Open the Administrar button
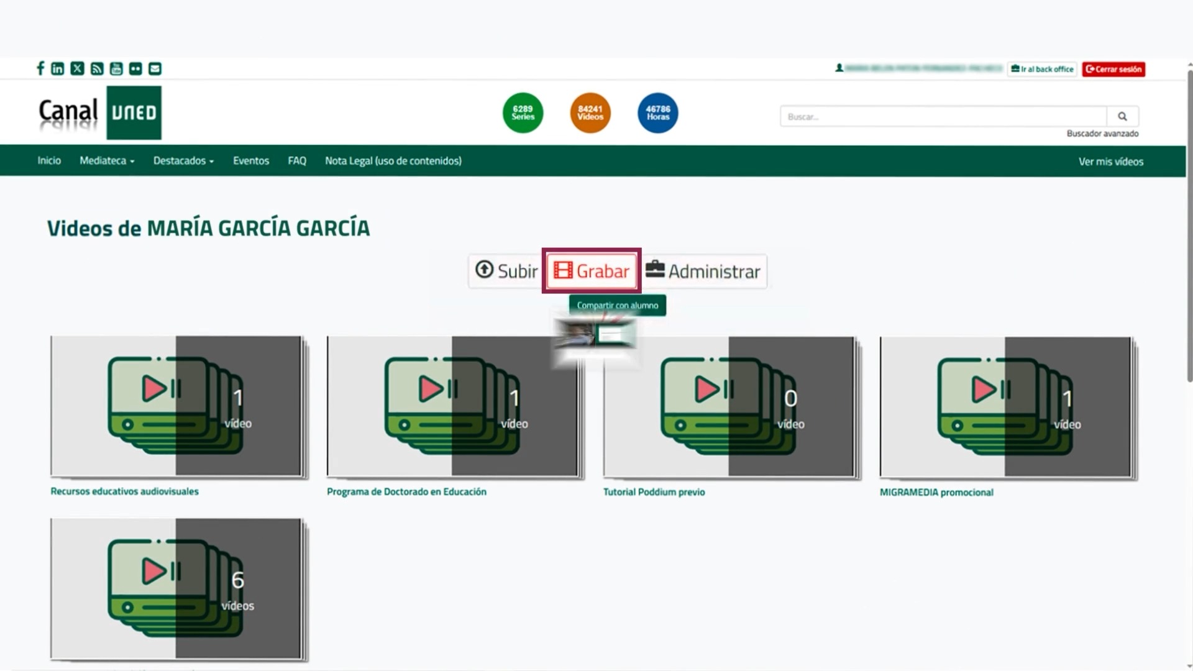 pos(703,271)
